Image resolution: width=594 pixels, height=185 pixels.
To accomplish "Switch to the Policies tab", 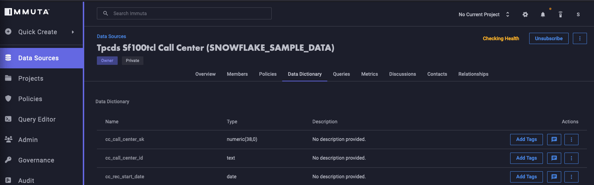I will point(268,74).
